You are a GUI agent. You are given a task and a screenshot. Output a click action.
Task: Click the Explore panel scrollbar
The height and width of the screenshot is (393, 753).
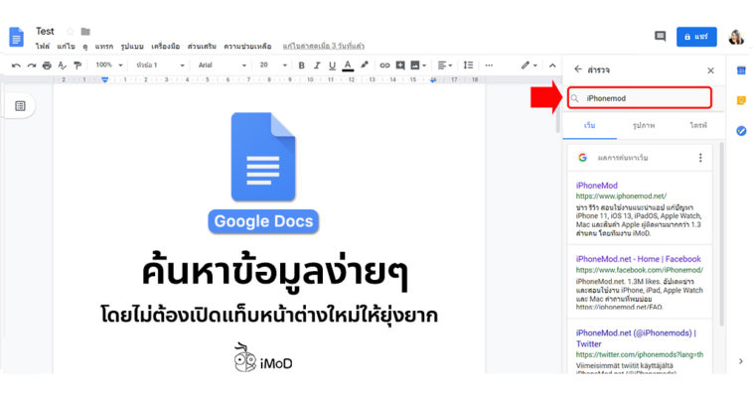[721, 235]
